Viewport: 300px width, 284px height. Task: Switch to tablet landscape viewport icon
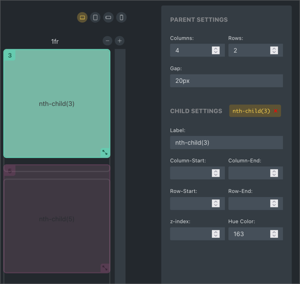[x=108, y=17]
